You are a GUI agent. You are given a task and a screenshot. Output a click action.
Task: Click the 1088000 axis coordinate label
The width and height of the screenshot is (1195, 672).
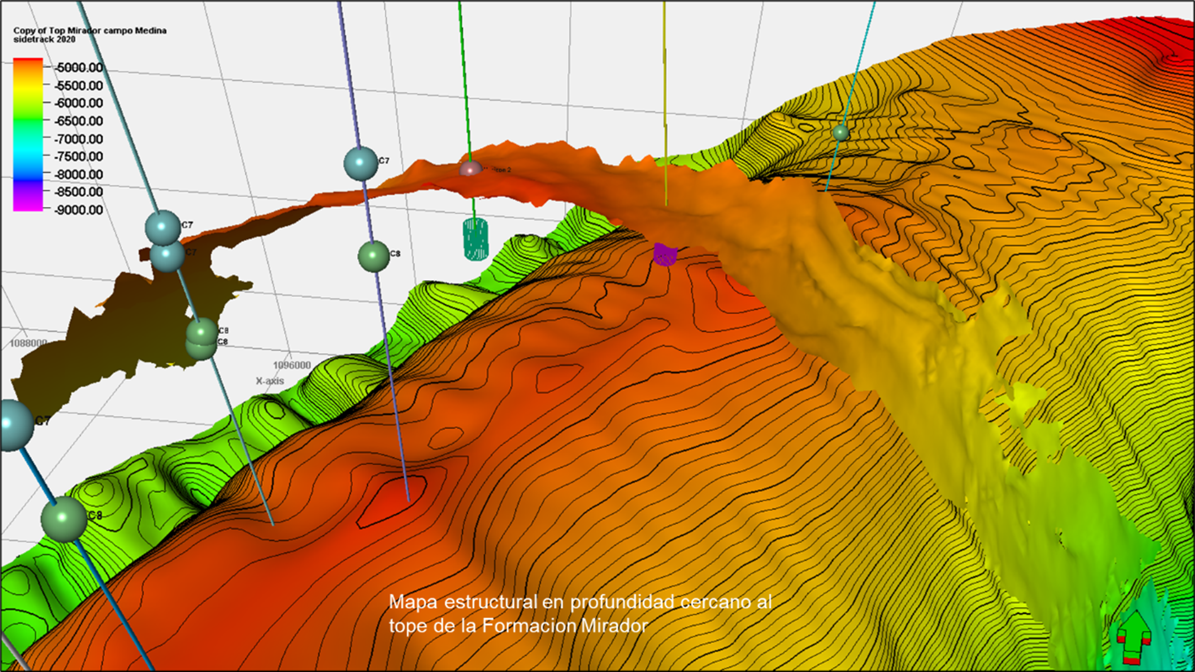(28, 343)
